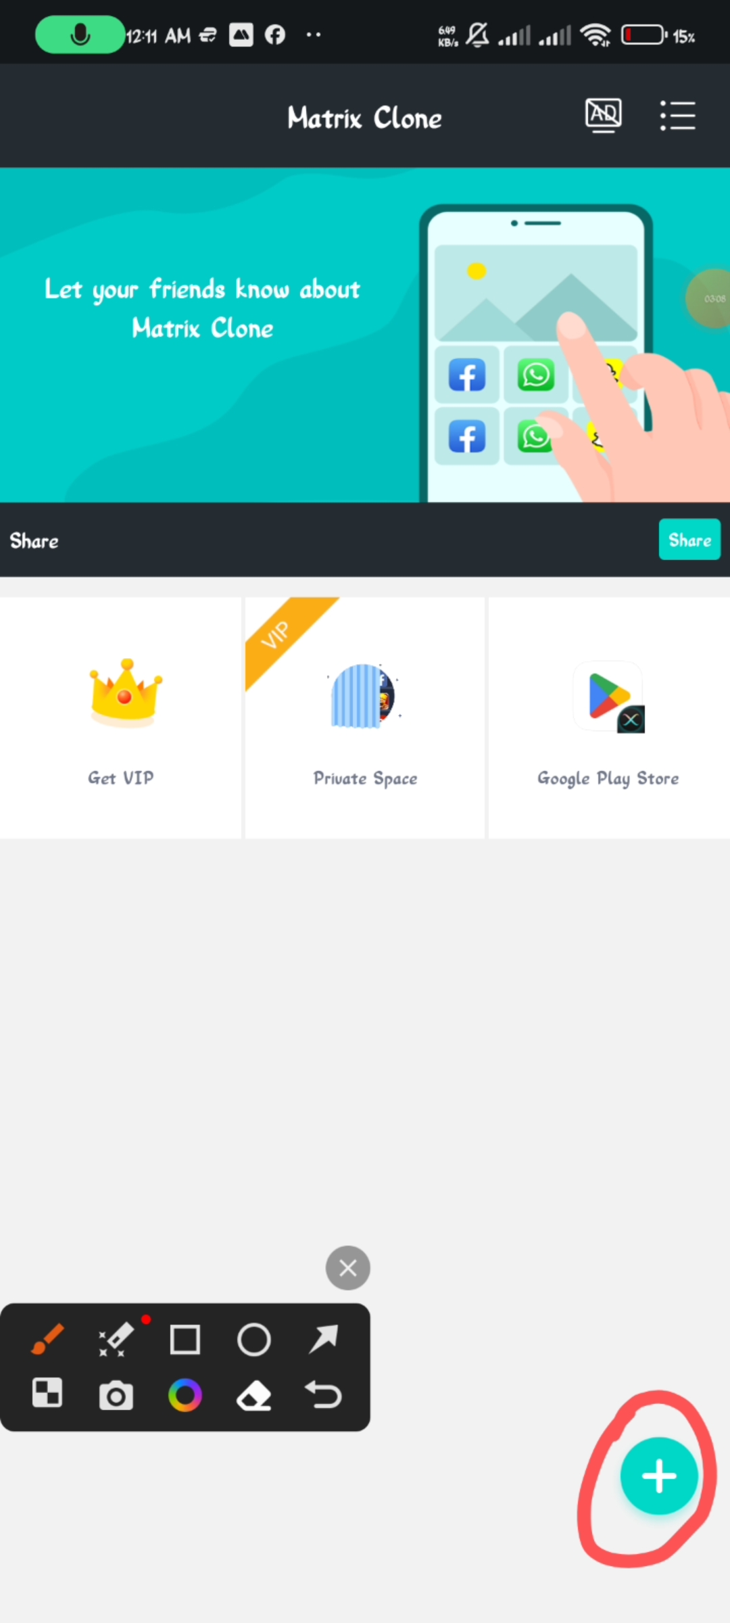The height and width of the screenshot is (1623, 730).
Task: Choose the rectangle shape tool
Action: point(185,1339)
